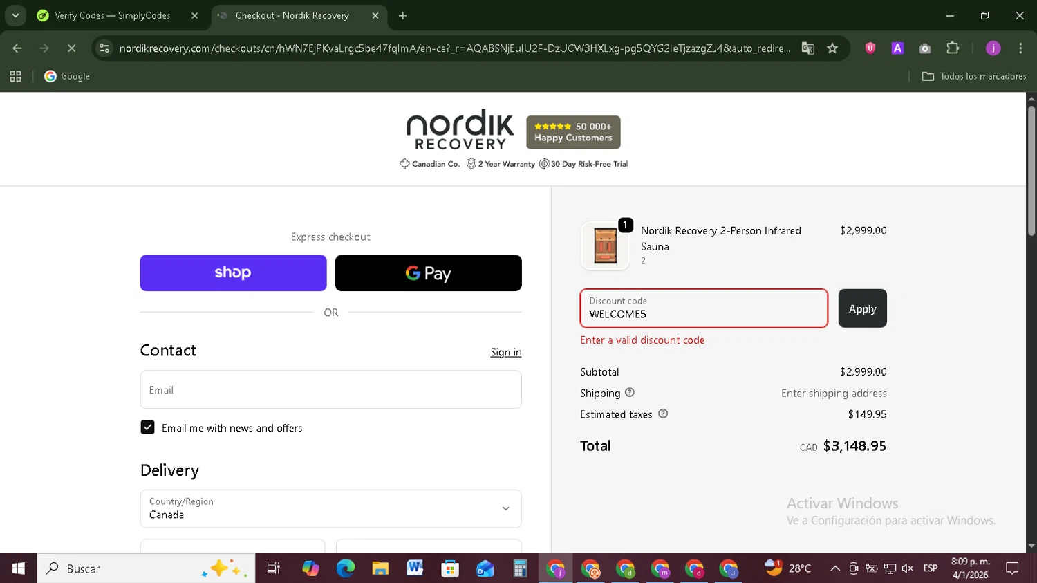Bookmark this page with star icon
Image resolution: width=1037 pixels, height=583 pixels.
click(832, 48)
